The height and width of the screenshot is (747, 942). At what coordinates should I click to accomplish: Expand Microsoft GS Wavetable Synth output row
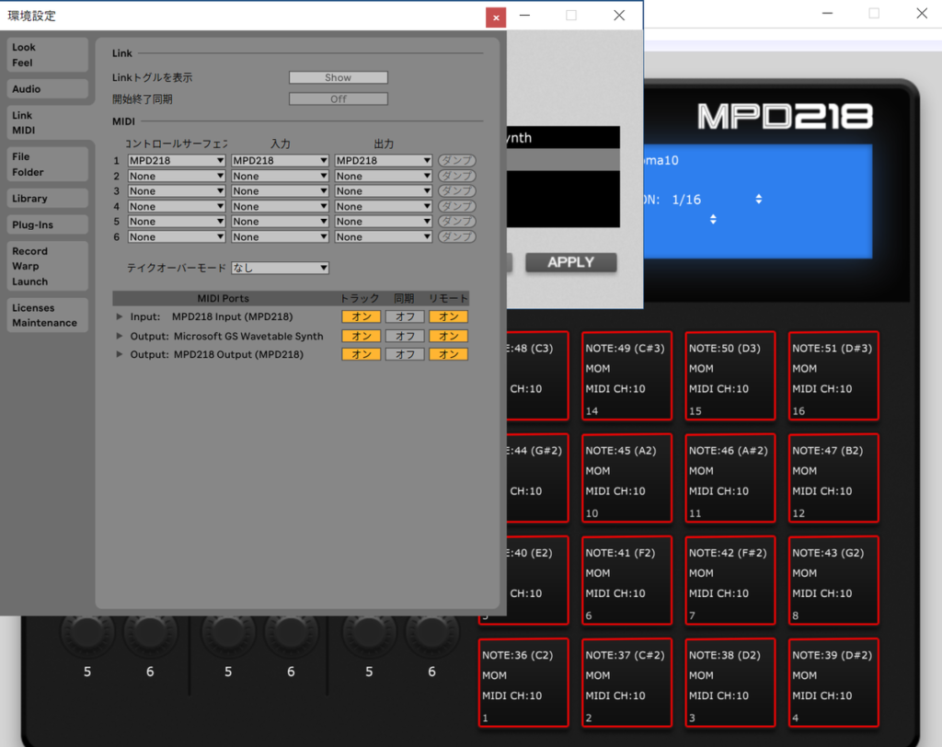119,336
